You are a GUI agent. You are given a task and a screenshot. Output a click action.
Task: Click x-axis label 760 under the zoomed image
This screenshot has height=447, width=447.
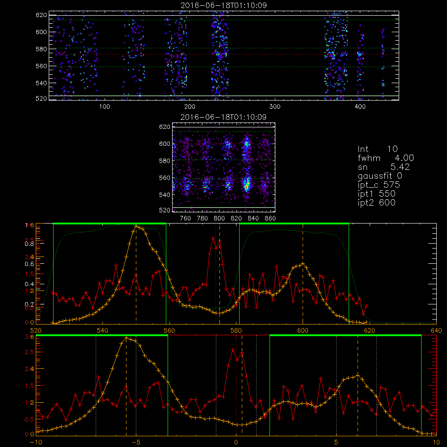pos(186,219)
